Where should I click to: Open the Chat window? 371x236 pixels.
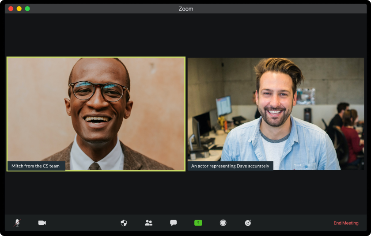173,223
